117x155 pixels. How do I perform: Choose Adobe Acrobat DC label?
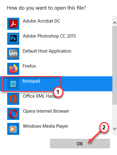[42, 21]
